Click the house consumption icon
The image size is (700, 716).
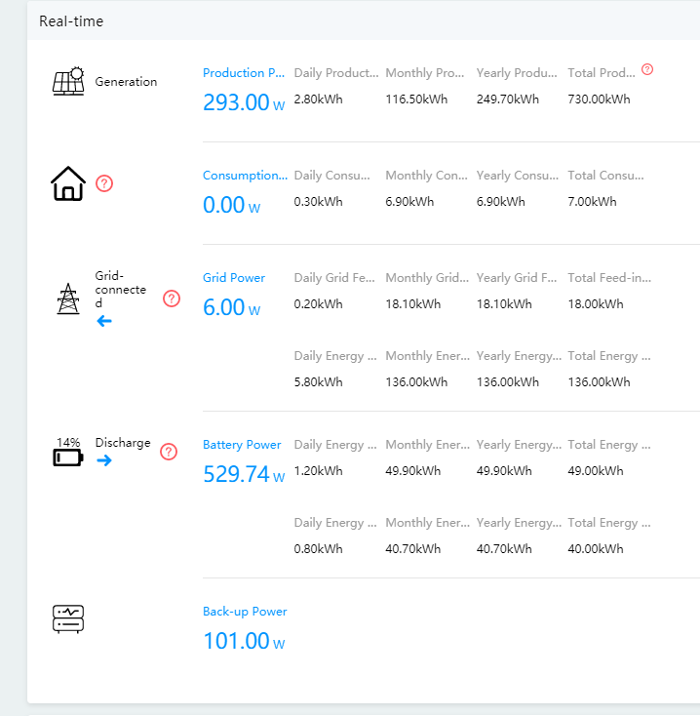tap(68, 183)
